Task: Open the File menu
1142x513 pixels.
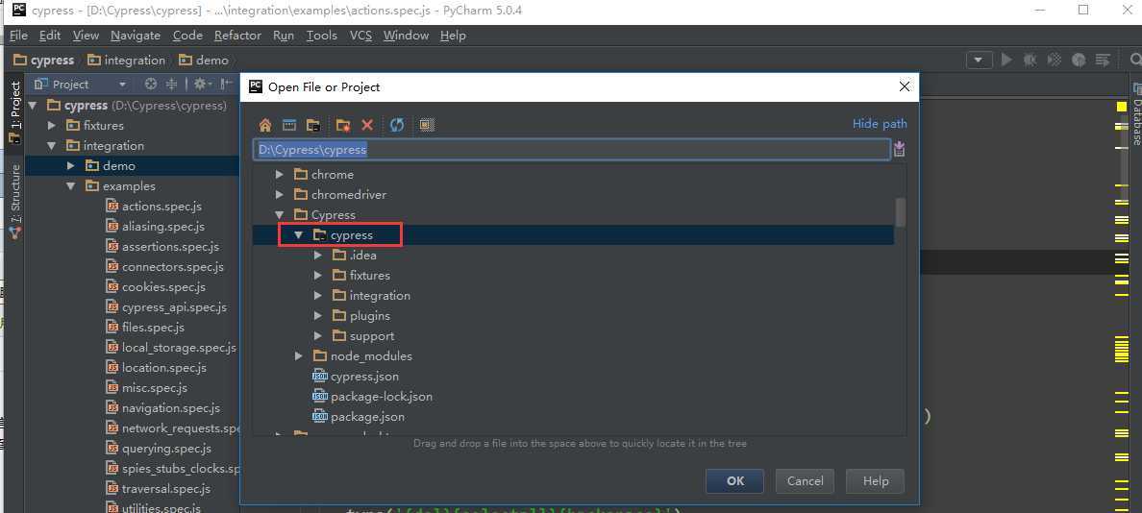Action: click(x=18, y=35)
